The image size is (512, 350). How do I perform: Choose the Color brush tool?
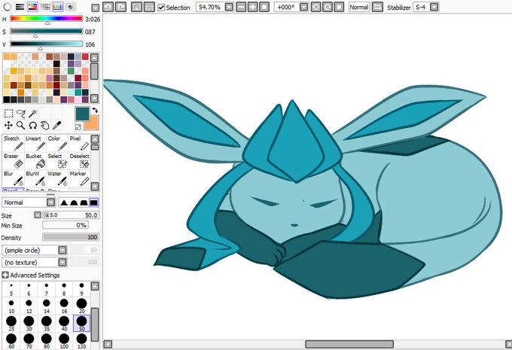(x=57, y=143)
